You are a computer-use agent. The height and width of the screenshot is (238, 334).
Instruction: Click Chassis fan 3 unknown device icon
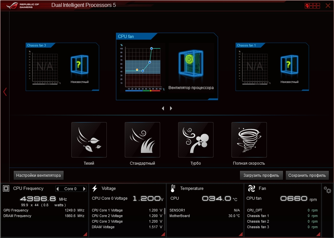point(79,64)
